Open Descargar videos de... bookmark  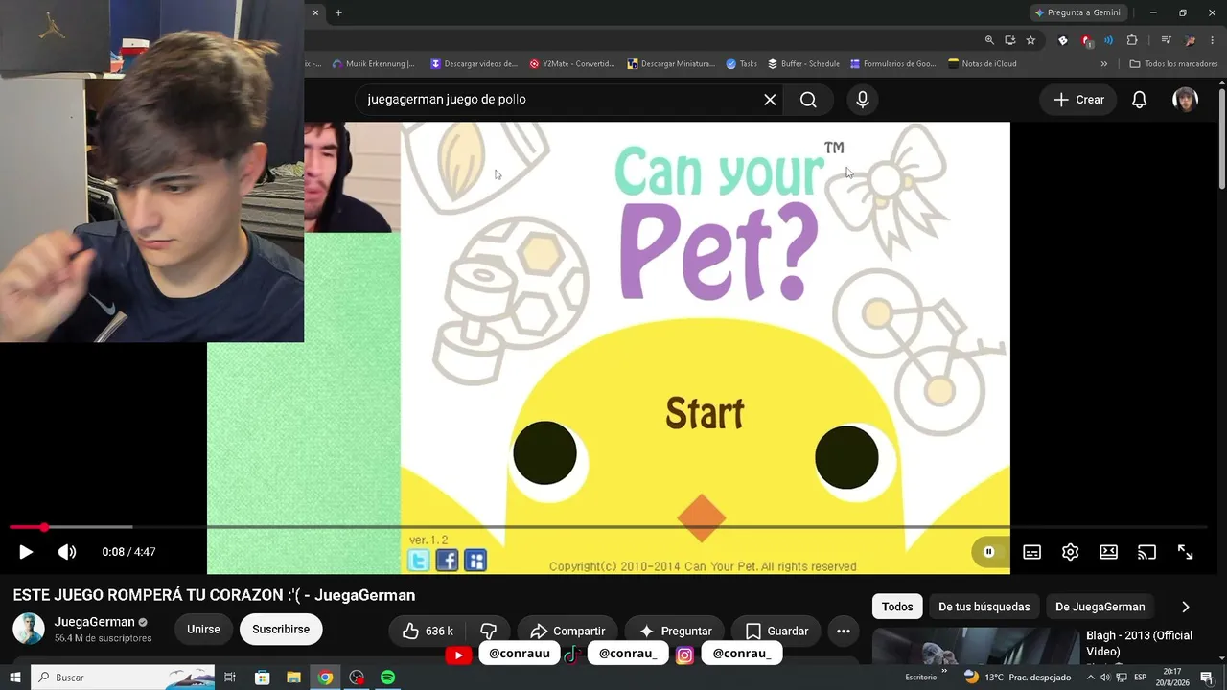point(474,64)
